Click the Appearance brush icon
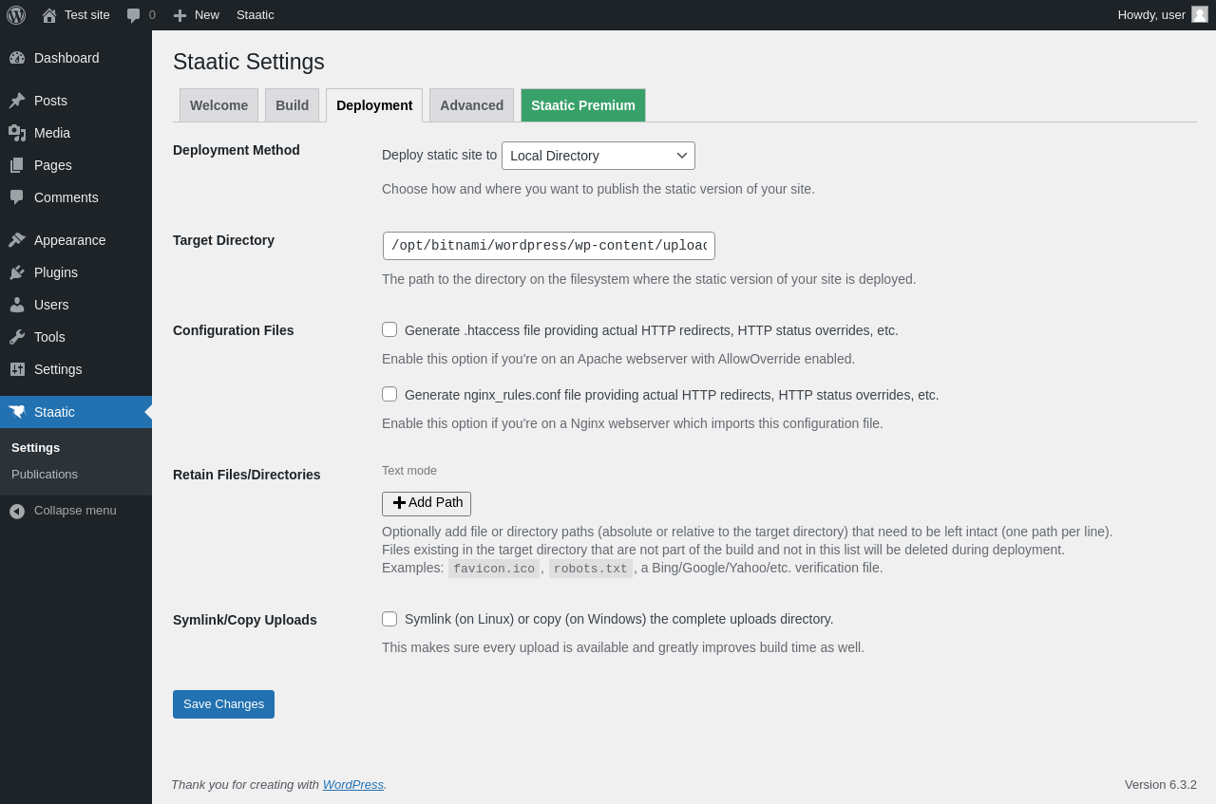Viewport: 1216px width, 804px height. (17, 240)
